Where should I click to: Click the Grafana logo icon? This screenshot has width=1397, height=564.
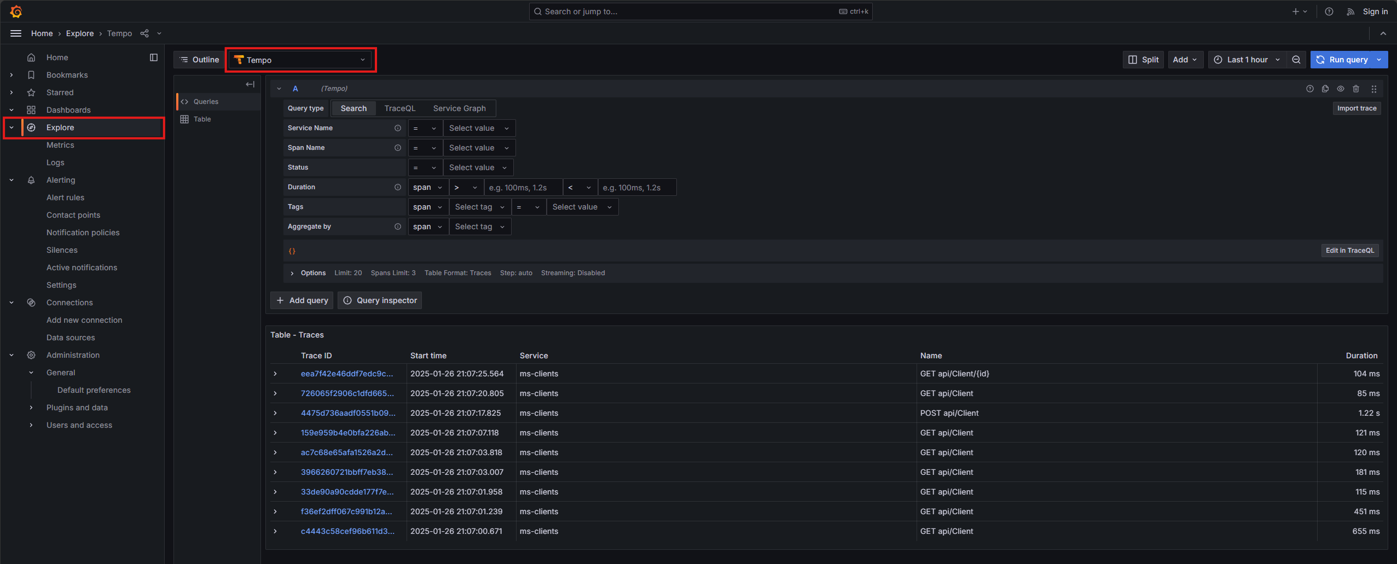[x=16, y=11]
